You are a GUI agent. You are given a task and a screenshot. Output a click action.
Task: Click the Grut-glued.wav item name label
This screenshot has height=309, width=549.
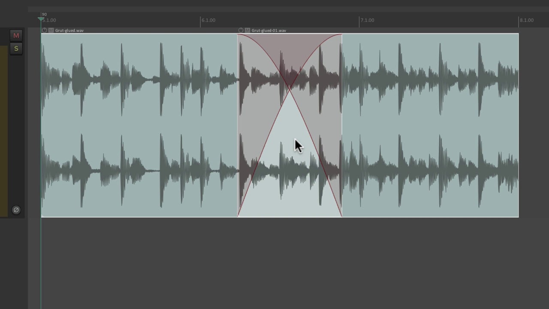click(69, 30)
